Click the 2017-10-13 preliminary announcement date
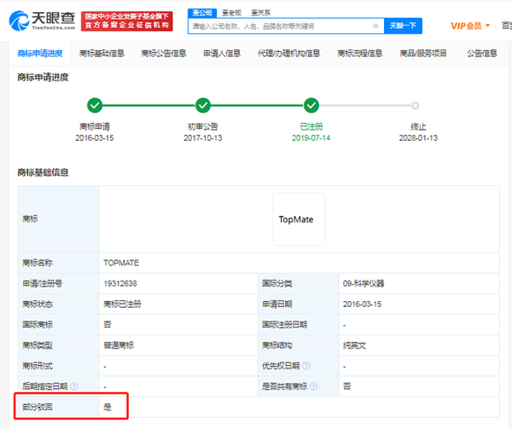512x429 pixels. pos(203,138)
